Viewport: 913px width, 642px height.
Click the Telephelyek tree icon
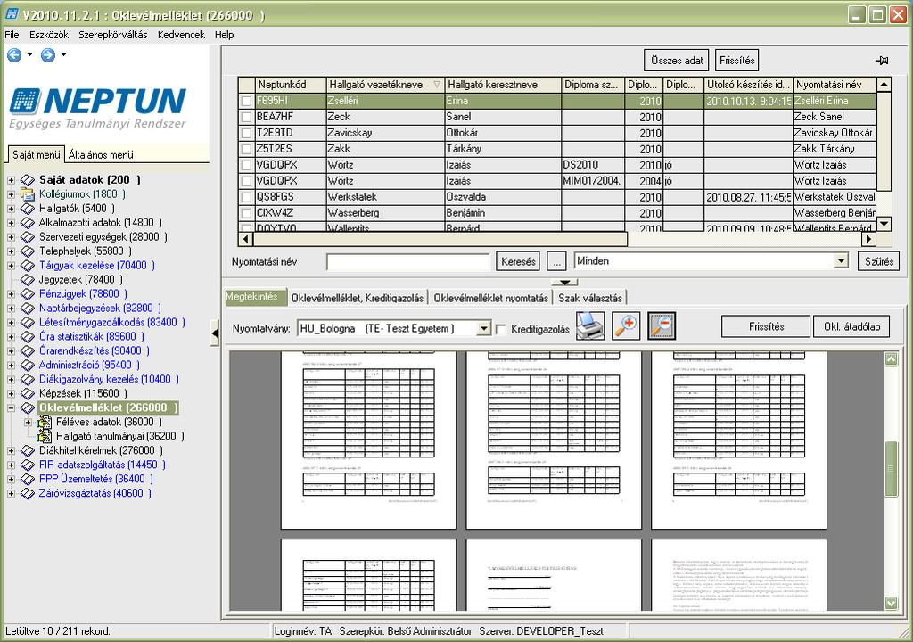coord(28,251)
